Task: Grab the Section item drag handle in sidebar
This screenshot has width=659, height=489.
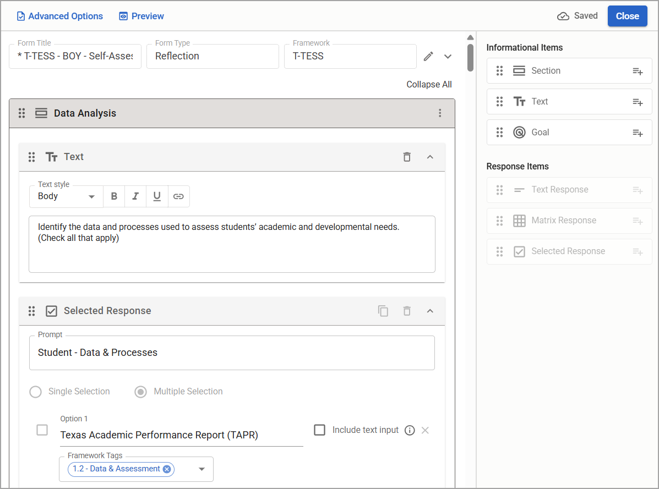Action: [x=499, y=71]
